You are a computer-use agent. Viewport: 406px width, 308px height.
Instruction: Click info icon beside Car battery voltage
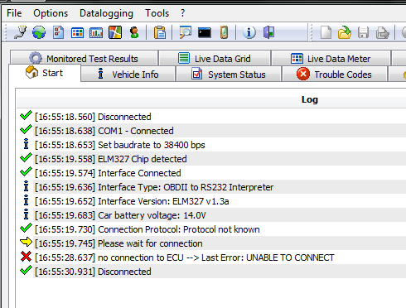(26, 214)
